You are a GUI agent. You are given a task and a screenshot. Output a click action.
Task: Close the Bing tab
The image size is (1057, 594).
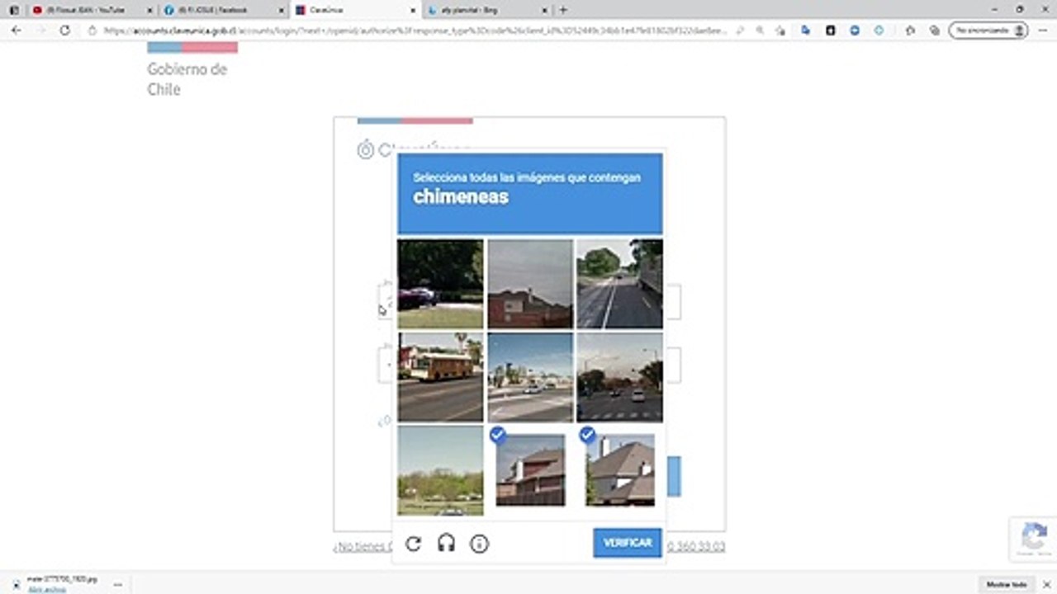[x=544, y=10]
